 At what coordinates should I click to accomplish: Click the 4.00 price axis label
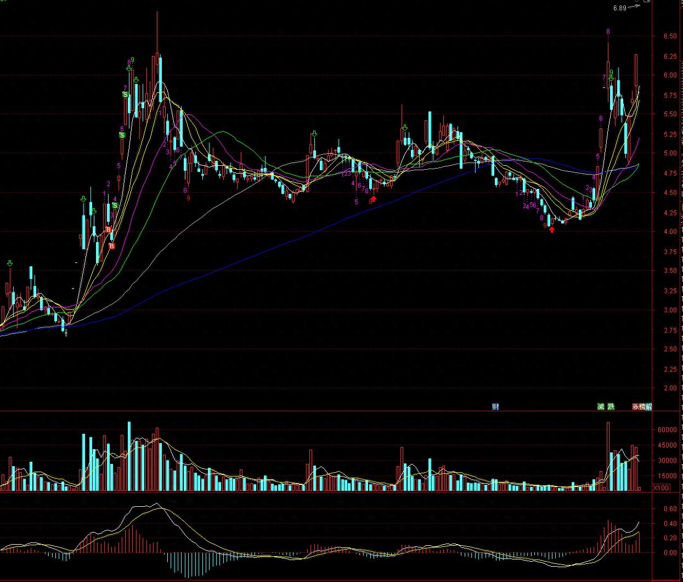pos(669,232)
